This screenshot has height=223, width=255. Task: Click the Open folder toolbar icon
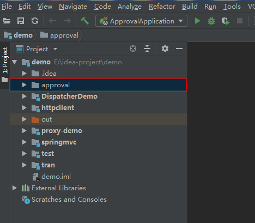(7, 21)
